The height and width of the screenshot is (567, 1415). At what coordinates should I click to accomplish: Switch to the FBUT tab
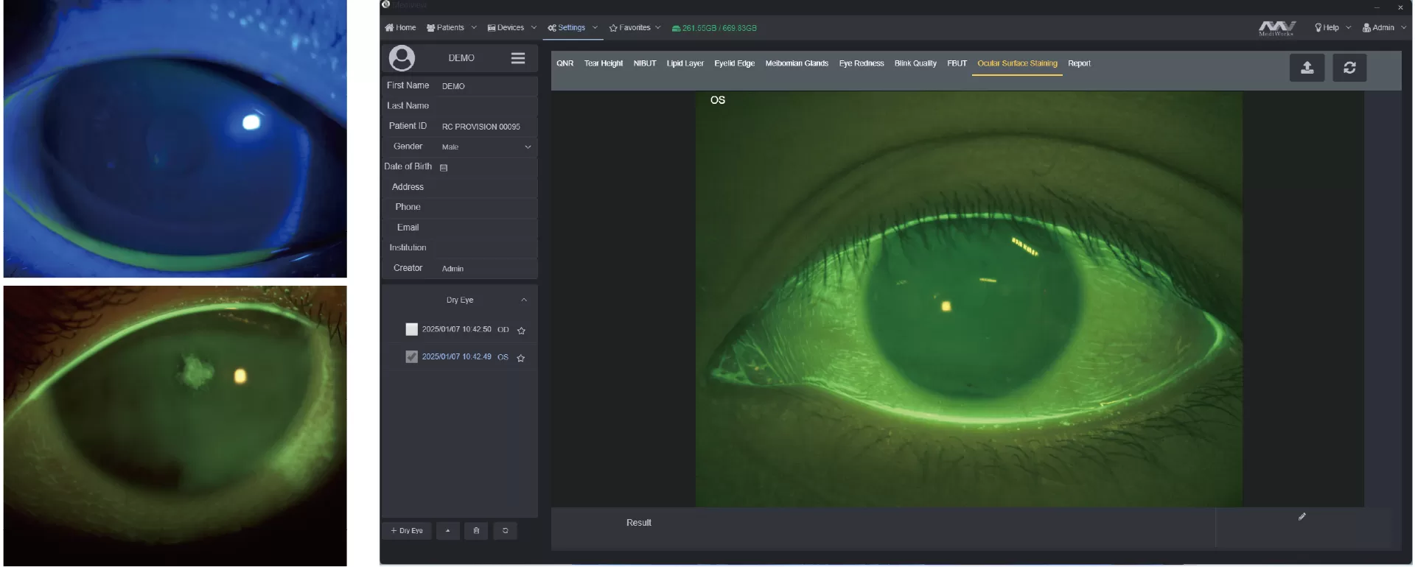tap(957, 63)
